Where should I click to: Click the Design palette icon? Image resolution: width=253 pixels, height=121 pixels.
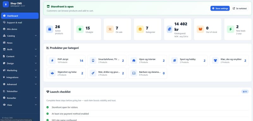pos(4,63)
